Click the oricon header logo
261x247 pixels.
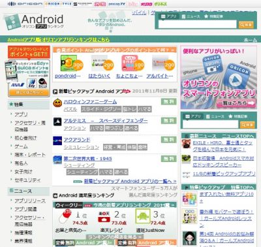point(25,4)
